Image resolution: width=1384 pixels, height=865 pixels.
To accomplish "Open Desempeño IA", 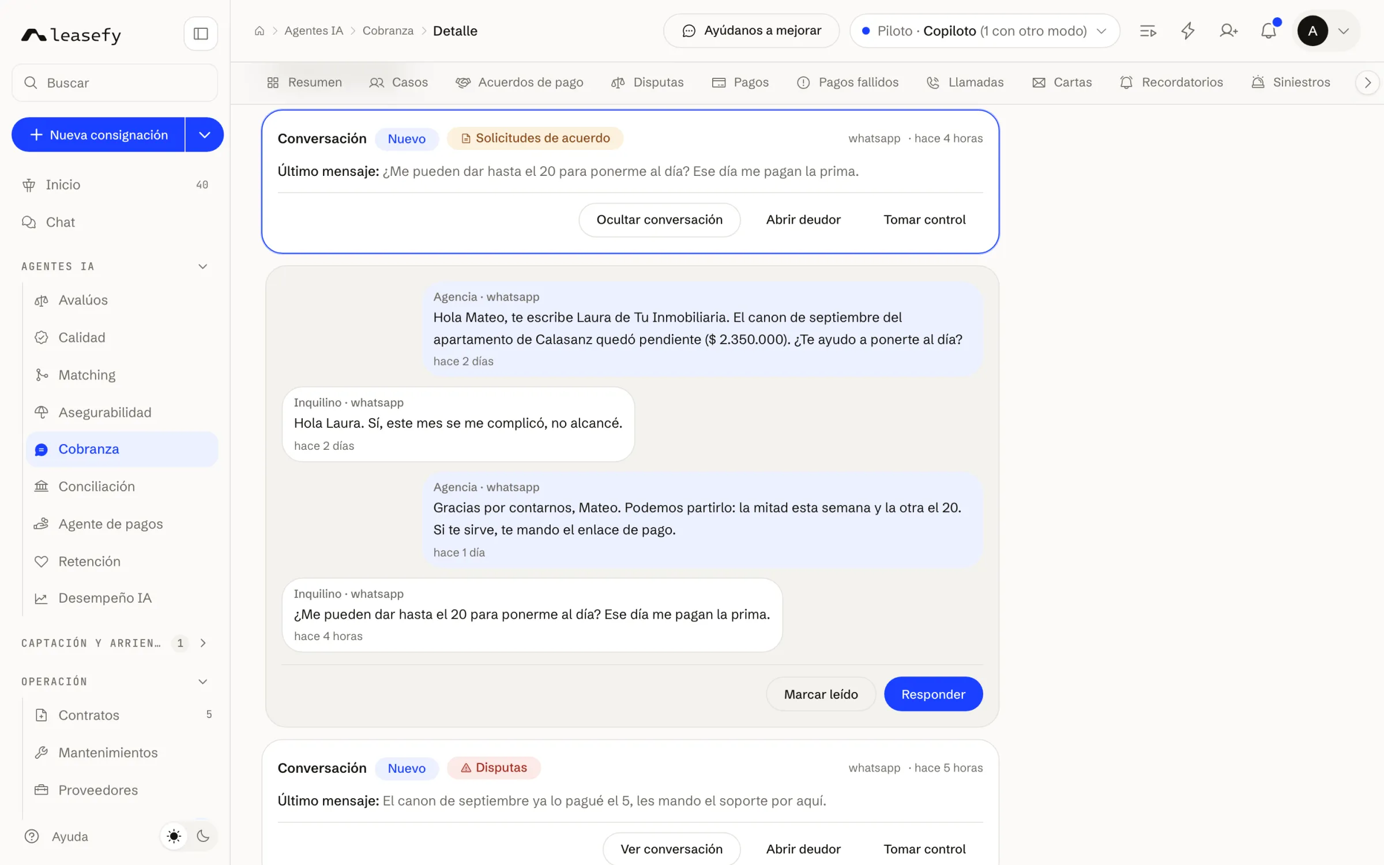I will pos(121,599).
